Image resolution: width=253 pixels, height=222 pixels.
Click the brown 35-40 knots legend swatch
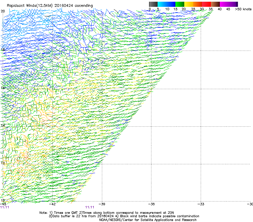pyautogui.click(x=215, y=4)
